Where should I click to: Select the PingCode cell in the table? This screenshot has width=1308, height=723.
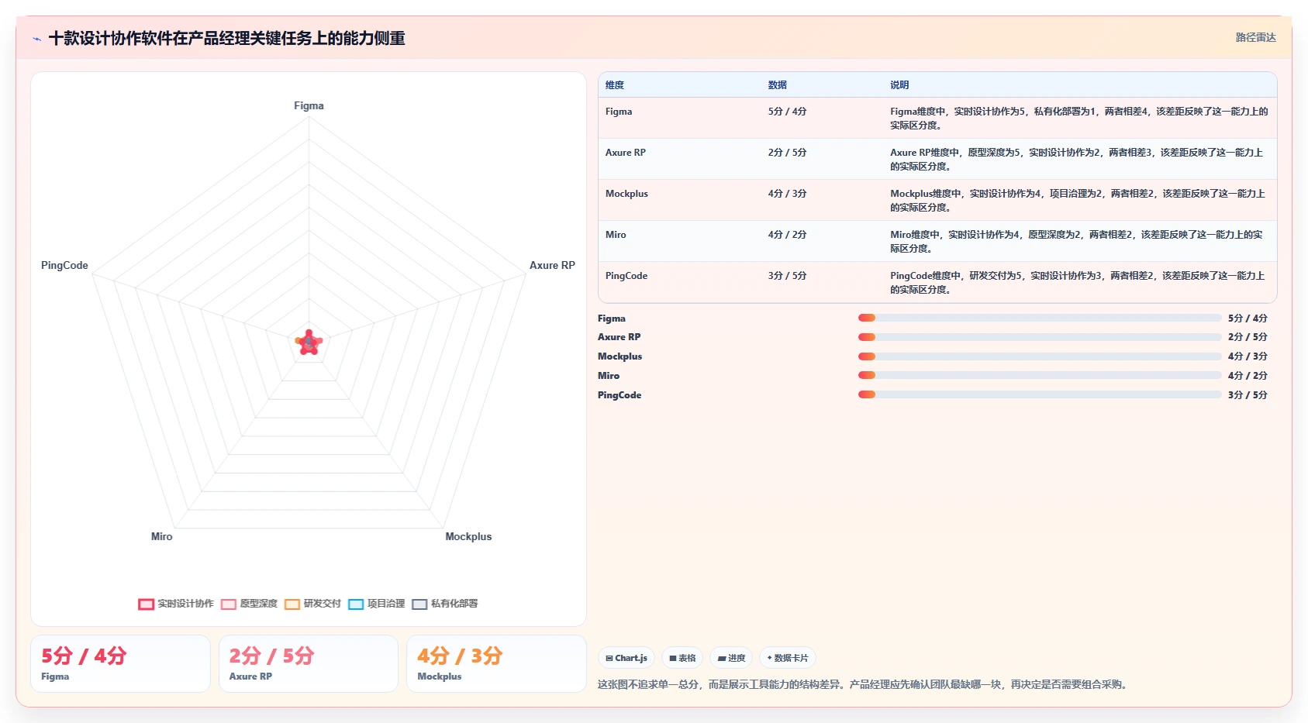626,276
